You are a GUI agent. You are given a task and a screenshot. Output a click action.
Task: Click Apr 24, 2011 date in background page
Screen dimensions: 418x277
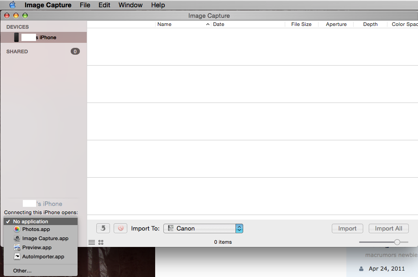pos(387,269)
